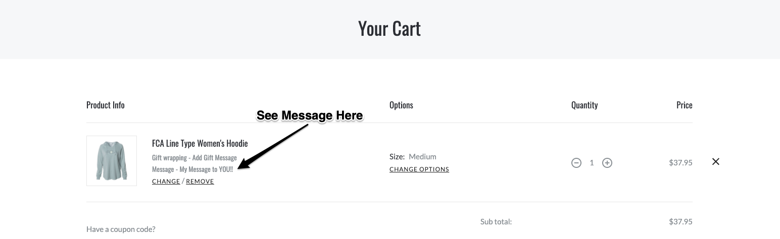The image size is (780, 239).
Task: Click CHANGE OPTIONS for size
Action: click(419, 169)
